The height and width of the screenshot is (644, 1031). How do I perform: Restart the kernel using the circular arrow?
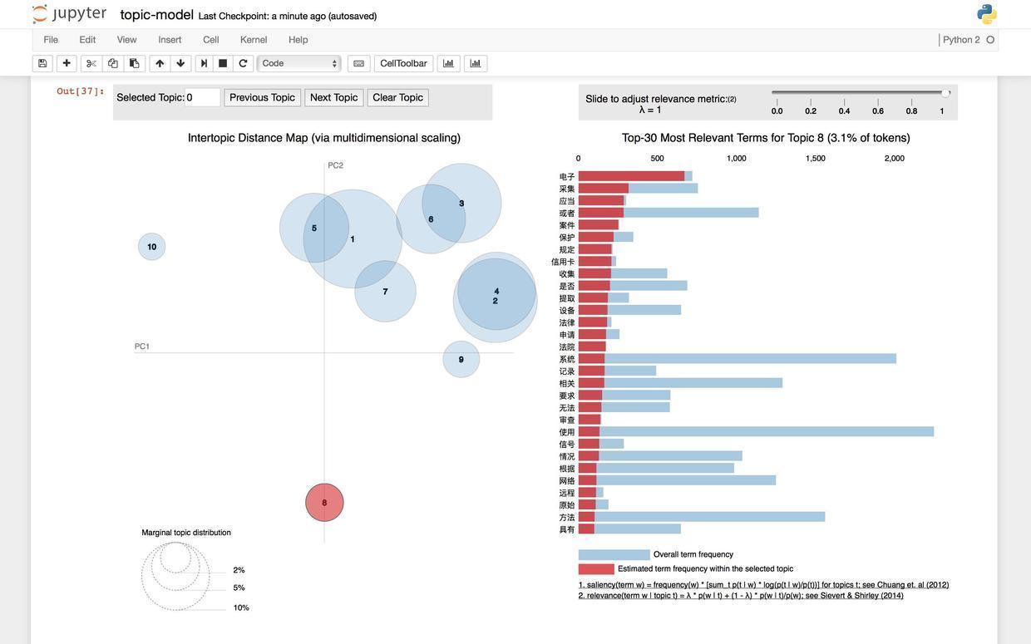243,63
